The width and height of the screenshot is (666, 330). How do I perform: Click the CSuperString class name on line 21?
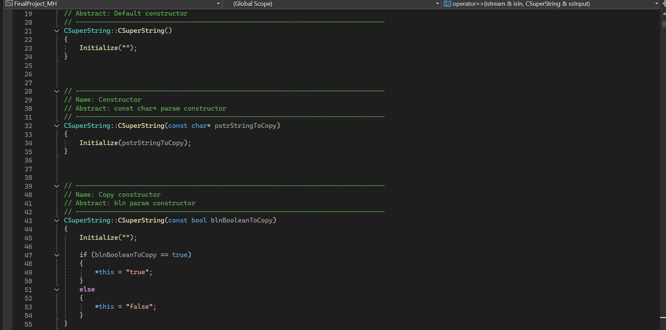87,30
